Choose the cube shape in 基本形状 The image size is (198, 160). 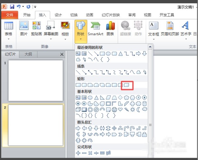click(78, 110)
